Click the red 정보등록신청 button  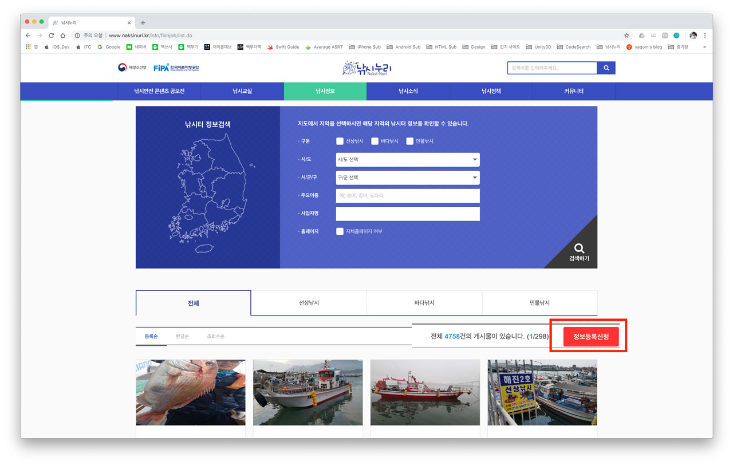point(590,336)
